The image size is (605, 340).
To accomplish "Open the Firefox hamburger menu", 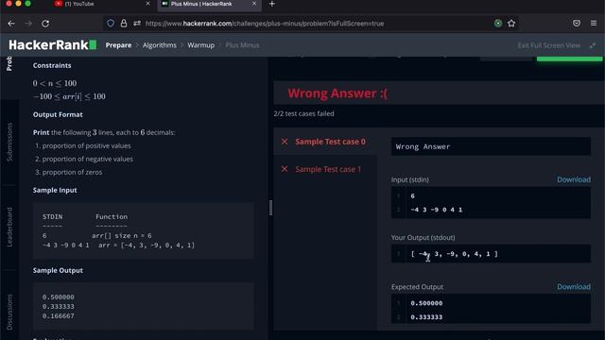I will 594,24.
